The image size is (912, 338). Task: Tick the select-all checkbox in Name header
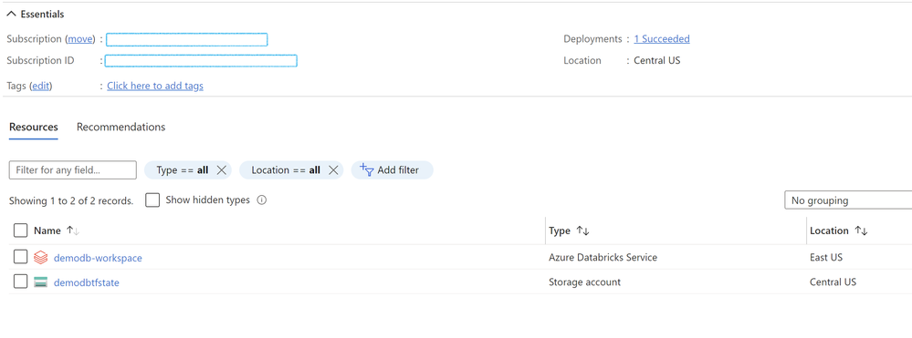pyautogui.click(x=20, y=230)
